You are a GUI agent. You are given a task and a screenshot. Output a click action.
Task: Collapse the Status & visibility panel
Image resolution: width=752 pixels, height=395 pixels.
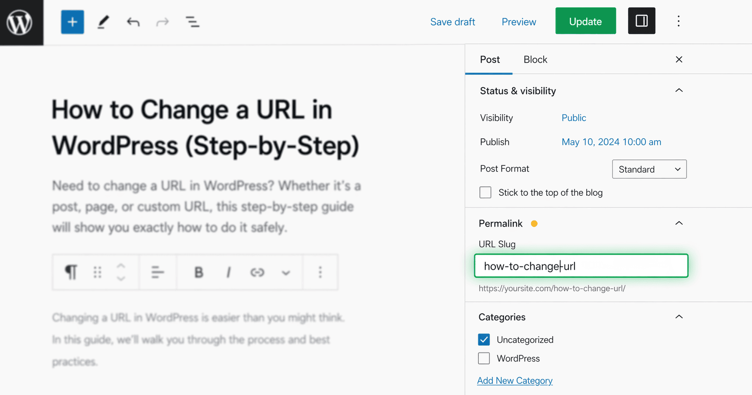pos(679,90)
